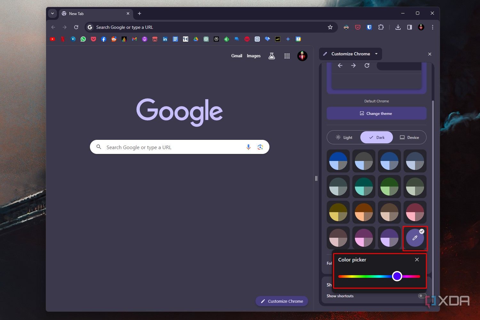
Task: Open the Images link
Action: (253, 56)
